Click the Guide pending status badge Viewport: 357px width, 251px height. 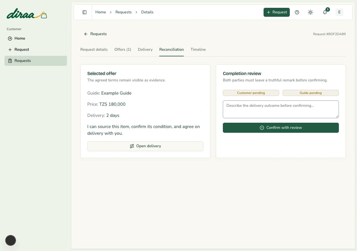coord(311,93)
